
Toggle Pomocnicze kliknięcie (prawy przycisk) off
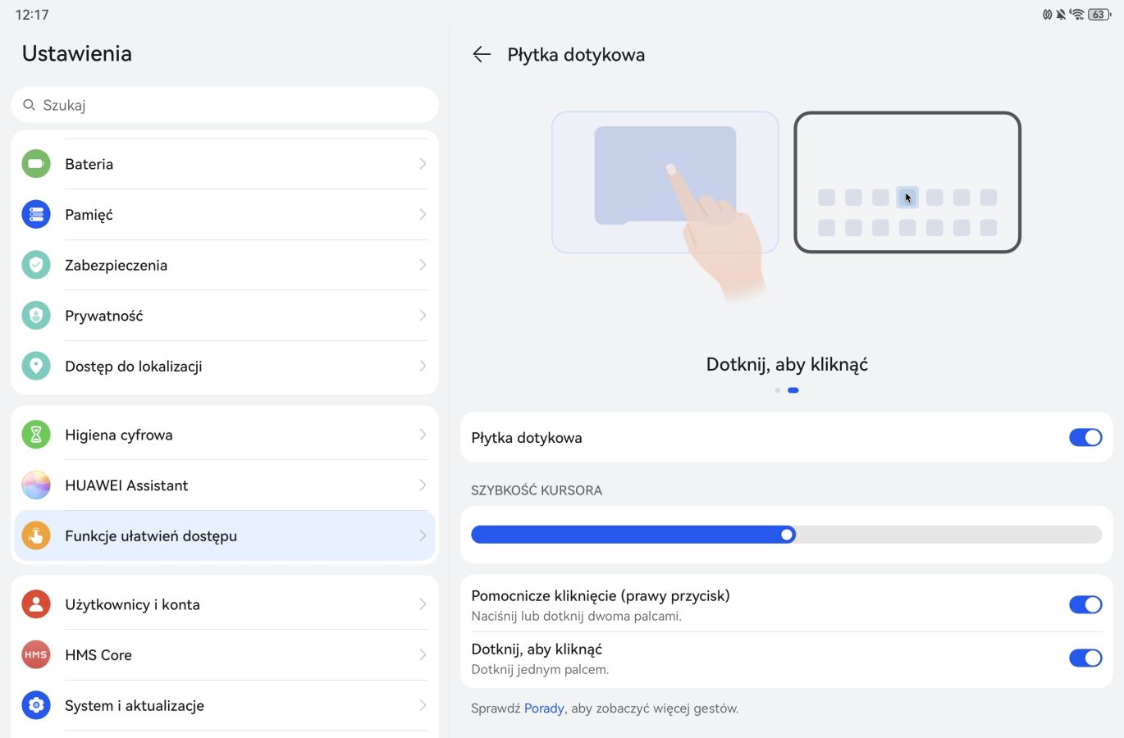(1085, 605)
